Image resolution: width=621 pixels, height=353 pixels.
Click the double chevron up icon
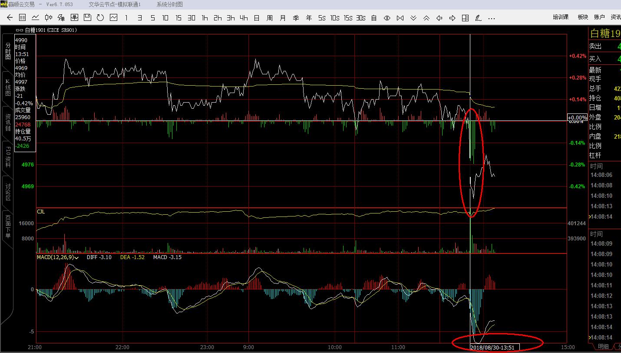[x=426, y=18]
